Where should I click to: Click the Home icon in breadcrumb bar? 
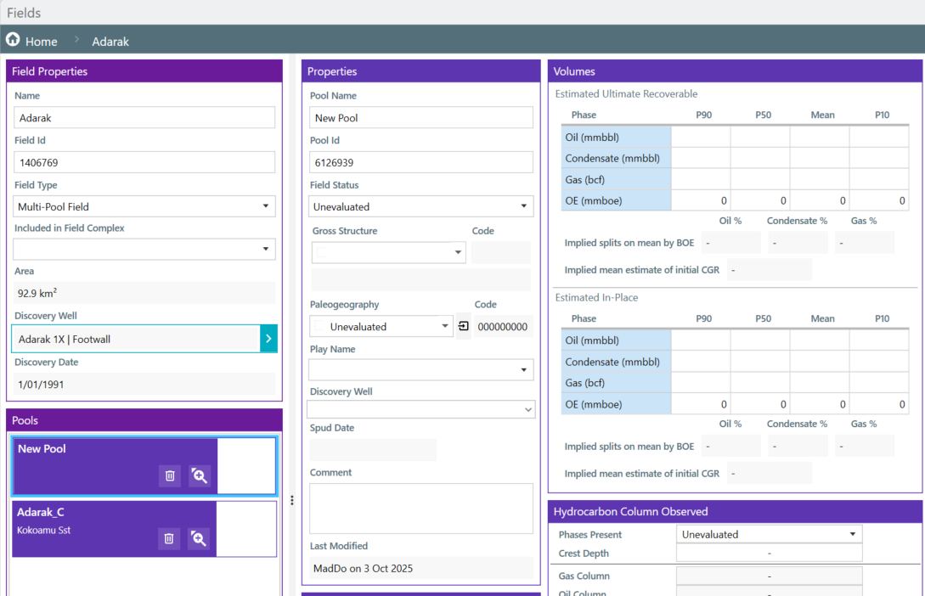tap(13, 40)
